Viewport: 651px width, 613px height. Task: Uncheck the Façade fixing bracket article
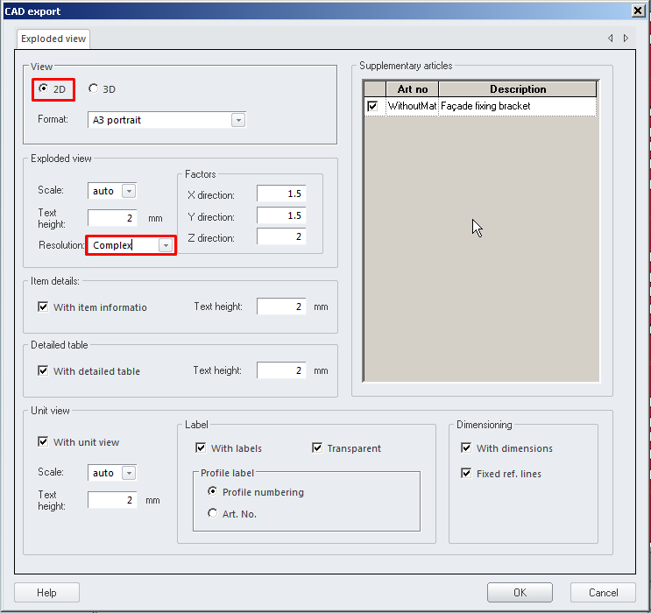[373, 106]
